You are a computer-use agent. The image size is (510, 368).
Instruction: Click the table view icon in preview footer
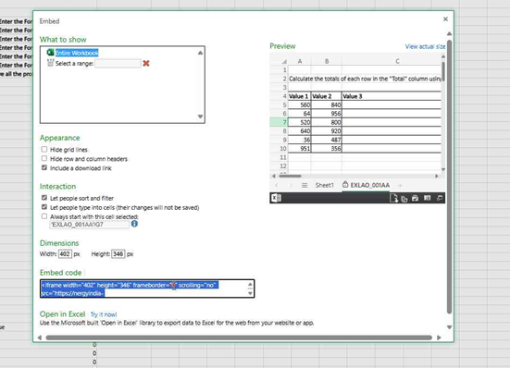point(427,198)
